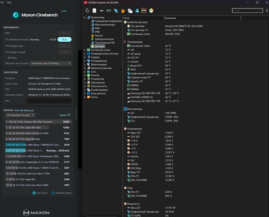Click the memory module benchmark toolbar icon
Viewport: 269px width, 217px height.
pyautogui.click(x=109, y=11)
